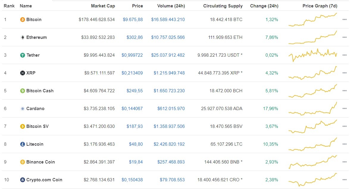Click the Binance Coin logo icon
This screenshot has width=355, height=189.
coord(22,162)
